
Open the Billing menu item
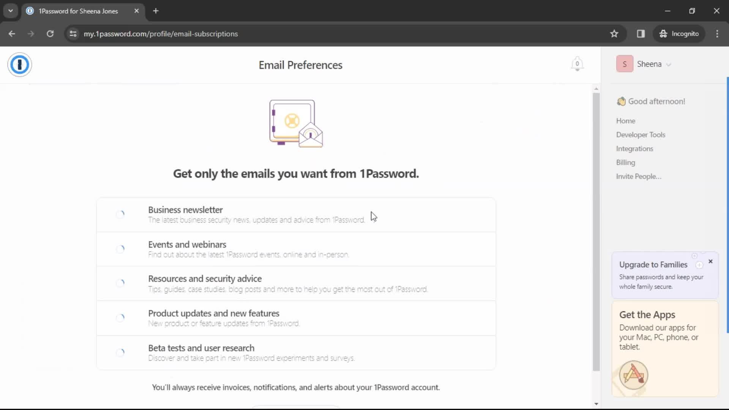pyautogui.click(x=626, y=162)
